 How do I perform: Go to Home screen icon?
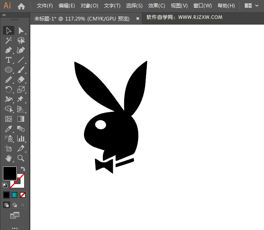click(x=21, y=6)
